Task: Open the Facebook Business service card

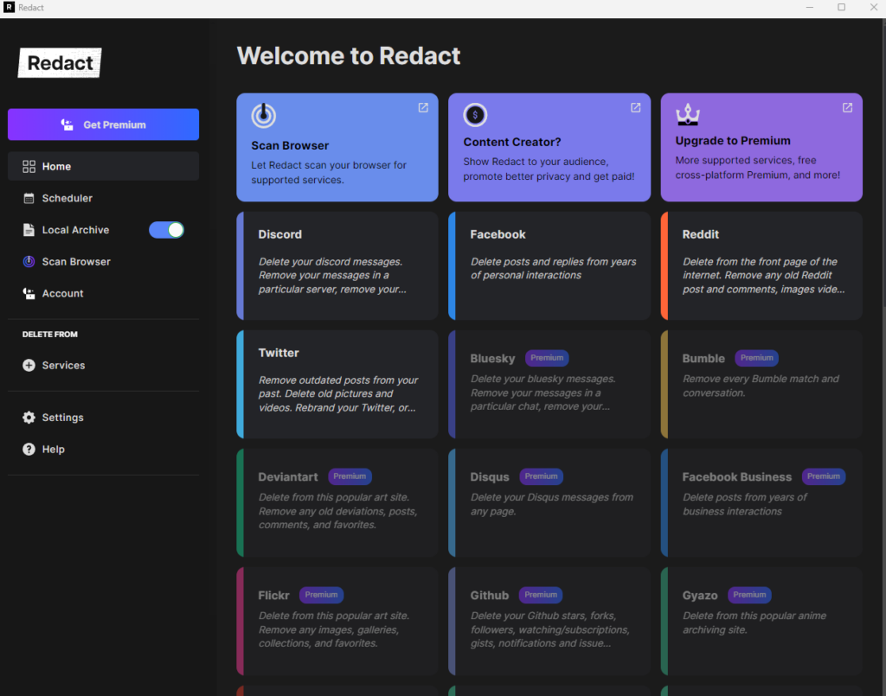Action: (x=761, y=503)
